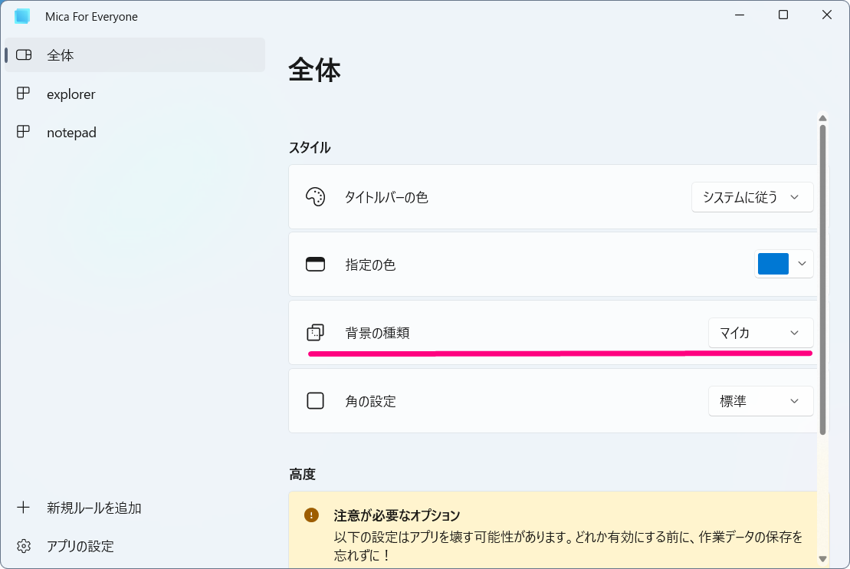Expand the color picker chevron for 指定の色
Screen dimensions: 850x569
click(x=802, y=264)
